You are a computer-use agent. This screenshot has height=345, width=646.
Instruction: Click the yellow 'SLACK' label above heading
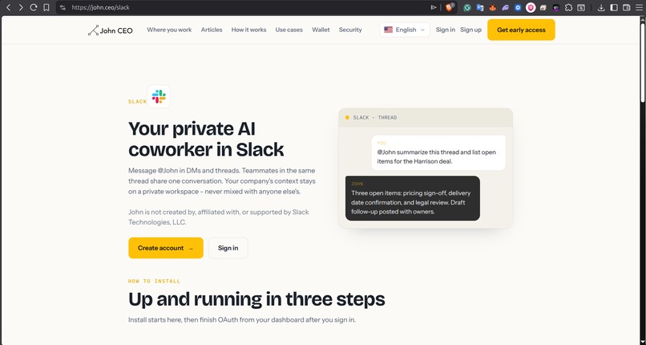[137, 101]
